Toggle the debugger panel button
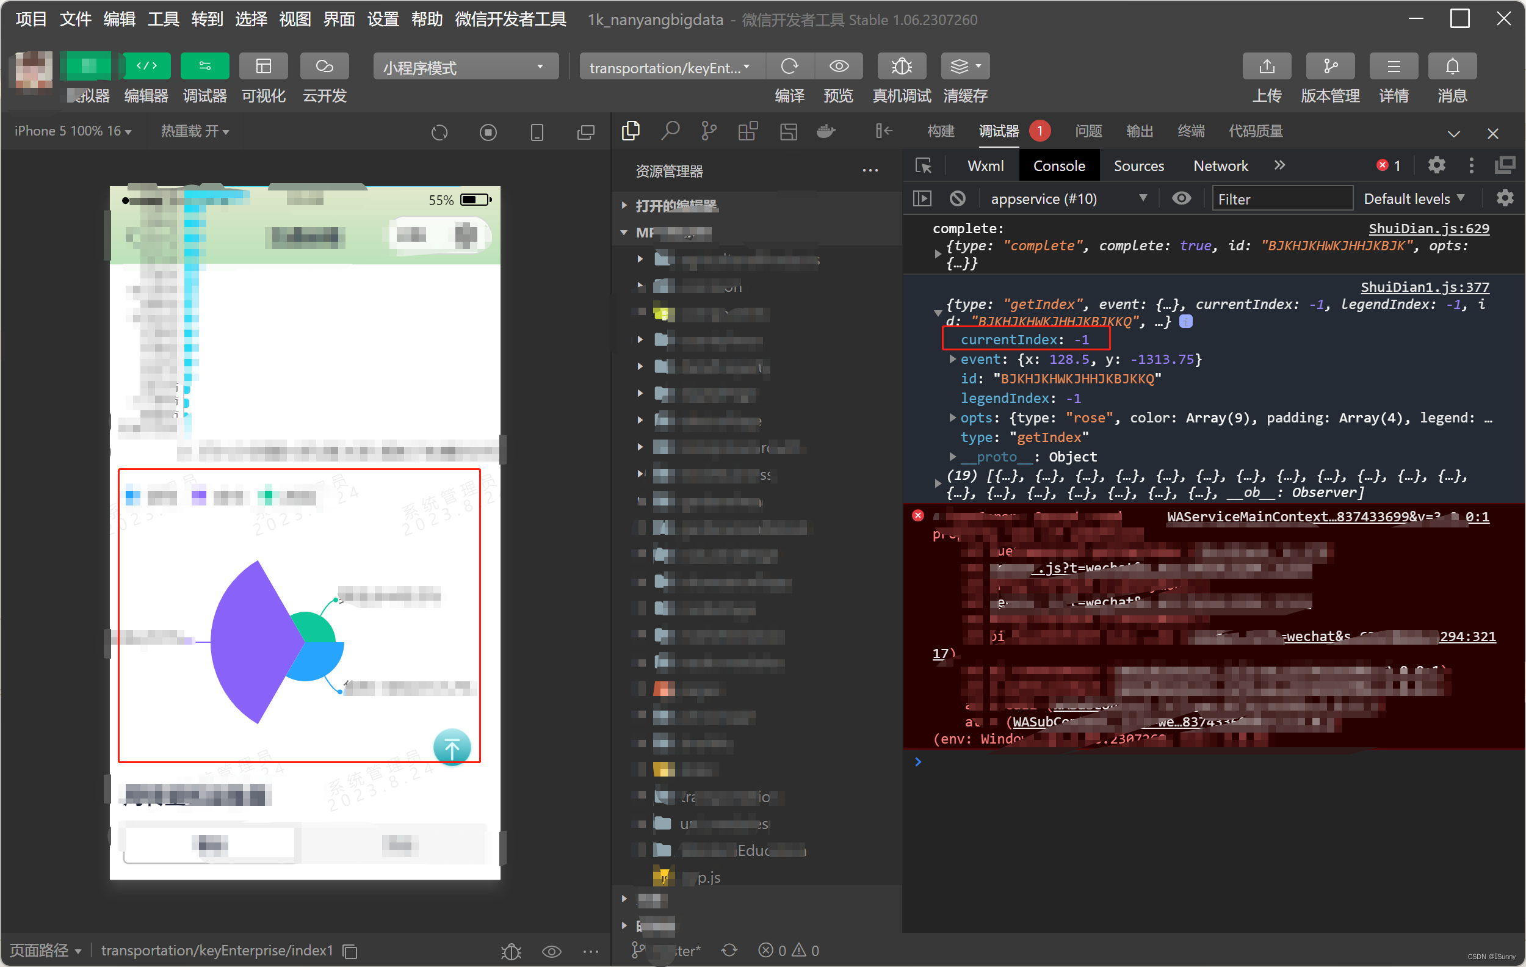 [x=204, y=67]
